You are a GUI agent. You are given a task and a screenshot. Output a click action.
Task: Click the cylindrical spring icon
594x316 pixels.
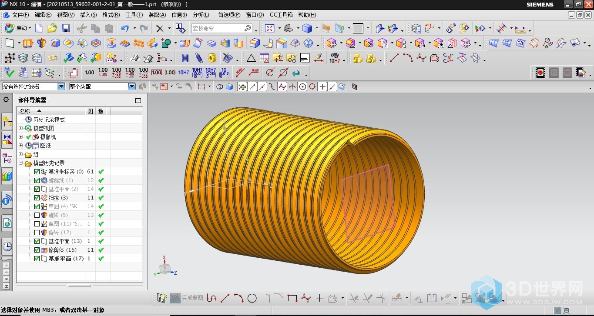[185, 58]
